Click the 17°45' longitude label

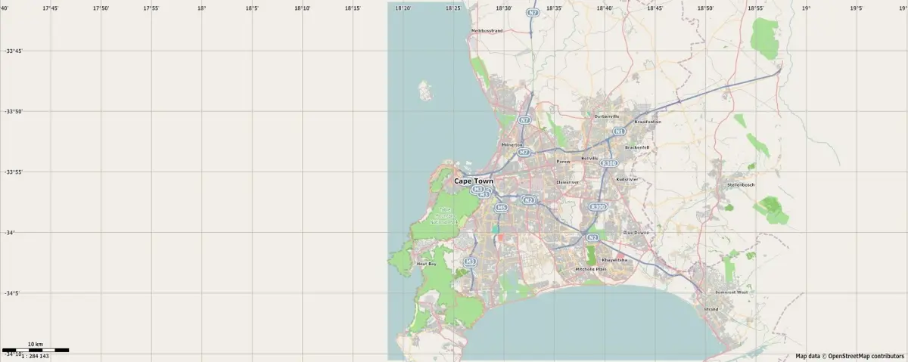pyautogui.click(x=50, y=8)
